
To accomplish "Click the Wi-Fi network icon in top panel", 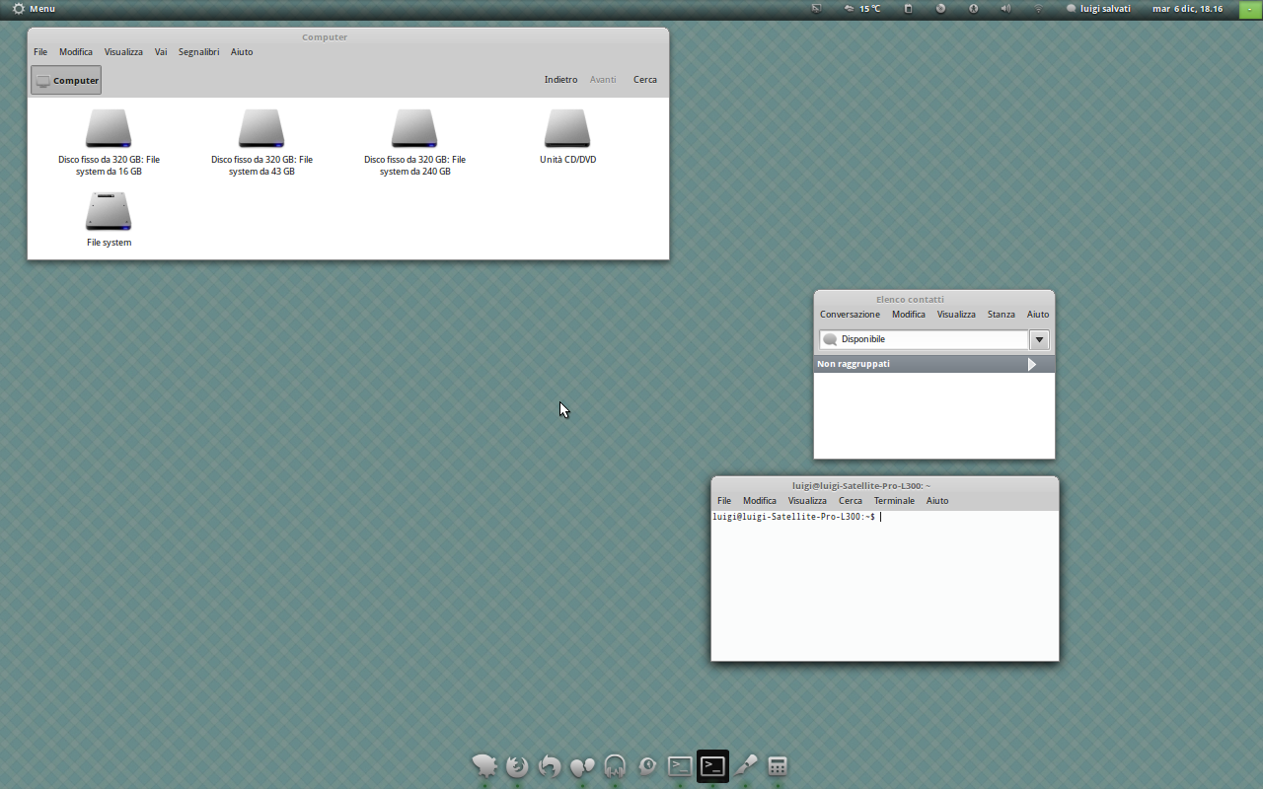I will point(1038,9).
